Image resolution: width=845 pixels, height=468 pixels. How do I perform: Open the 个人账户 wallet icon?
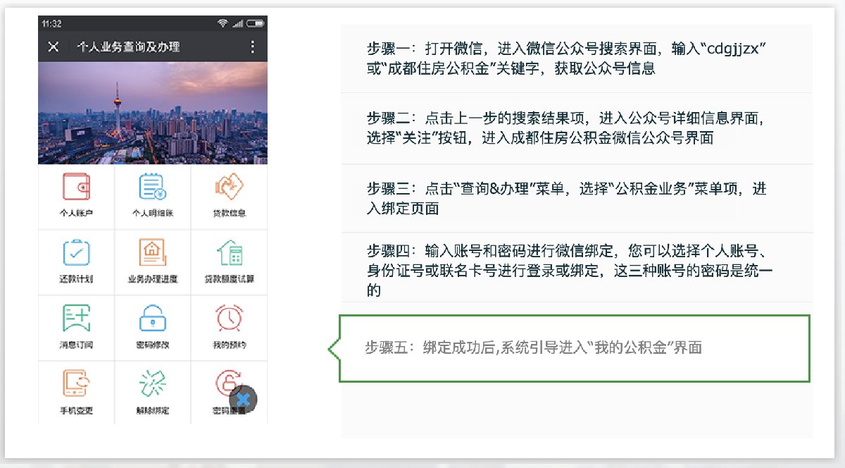pyautogui.click(x=76, y=187)
